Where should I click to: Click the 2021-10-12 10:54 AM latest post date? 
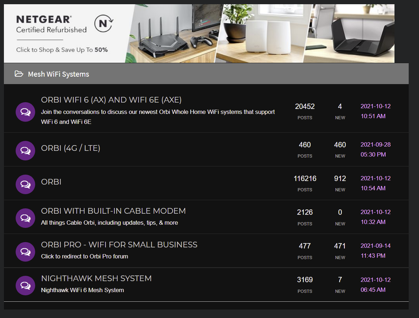point(375,183)
